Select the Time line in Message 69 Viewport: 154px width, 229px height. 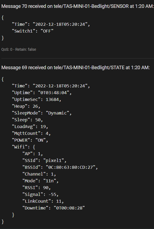coord(51,86)
